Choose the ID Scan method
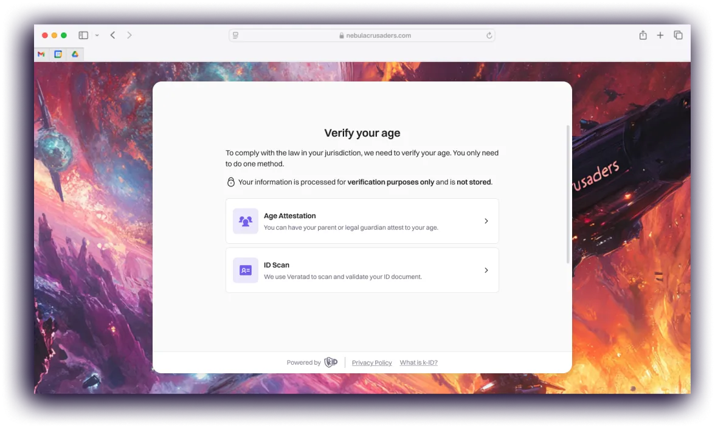 (x=362, y=271)
